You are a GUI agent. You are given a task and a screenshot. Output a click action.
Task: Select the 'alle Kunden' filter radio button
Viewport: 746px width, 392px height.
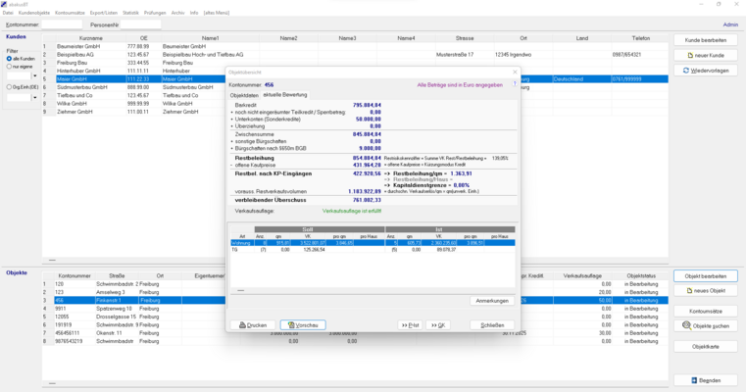9,59
